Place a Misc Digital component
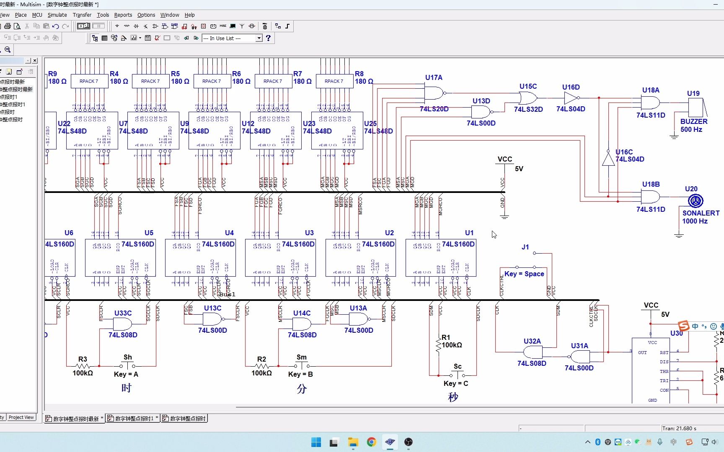This screenshot has width=724, height=452. point(184,26)
